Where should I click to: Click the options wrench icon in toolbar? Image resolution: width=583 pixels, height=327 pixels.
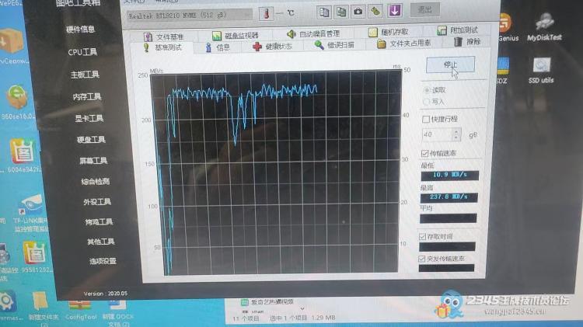point(376,12)
